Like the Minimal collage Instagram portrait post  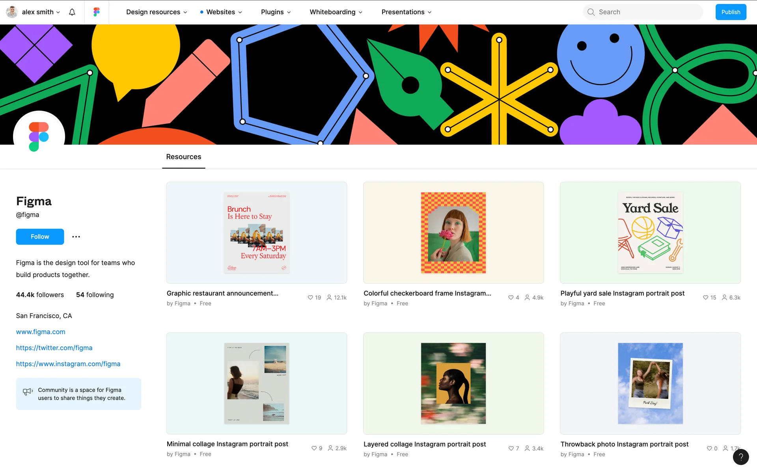314,448
